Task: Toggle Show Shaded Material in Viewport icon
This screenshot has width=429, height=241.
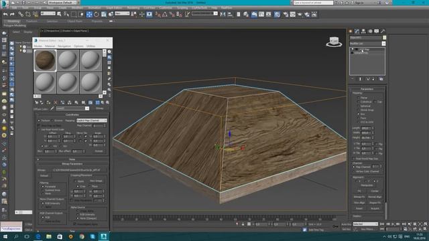Action: [90, 102]
